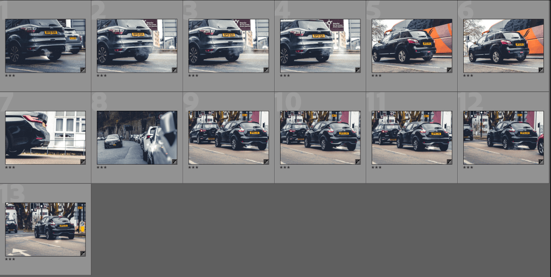Click the star rating under photo 6
Viewport: 551px width, 277px height.
pyautogui.click(x=468, y=76)
